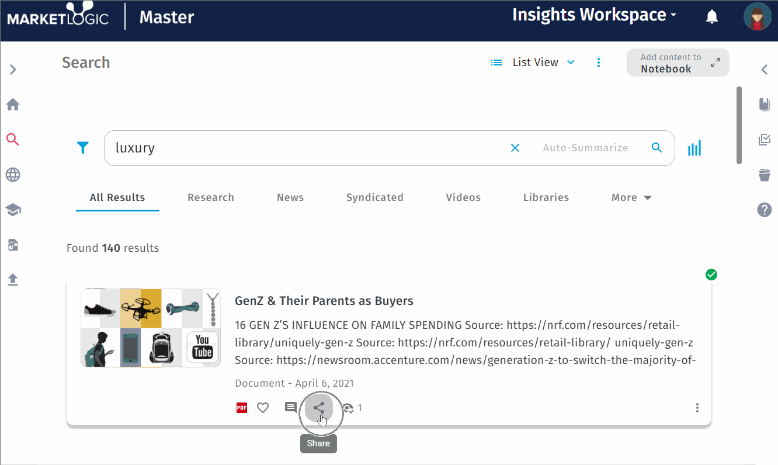Expand the More results filter menu
778x465 pixels.
[x=631, y=197]
